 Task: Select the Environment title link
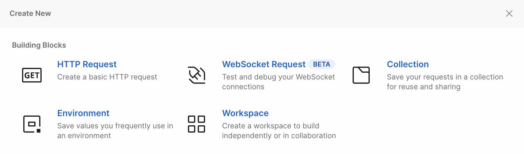click(83, 113)
